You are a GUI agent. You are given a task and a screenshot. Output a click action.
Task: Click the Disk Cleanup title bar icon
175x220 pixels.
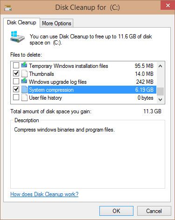(x=8, y=8)
